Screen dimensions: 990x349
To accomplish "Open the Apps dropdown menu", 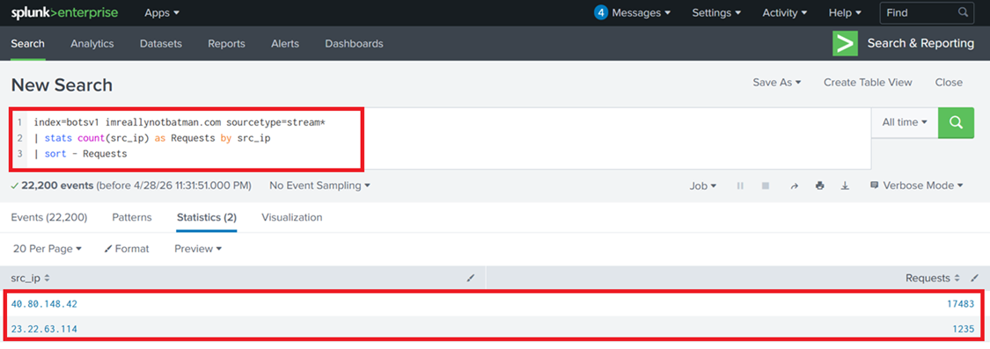I will [162, 12].
